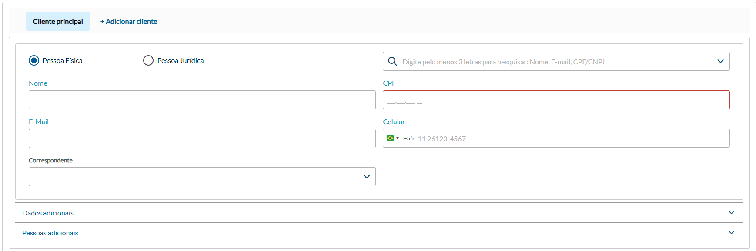Click the Pessoa Física label text
The width and height of the screenshot is (756, 251).
coord(63,61)
